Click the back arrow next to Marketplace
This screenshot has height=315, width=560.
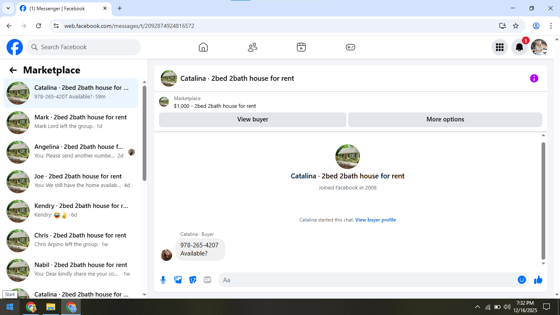coord(13,70)
